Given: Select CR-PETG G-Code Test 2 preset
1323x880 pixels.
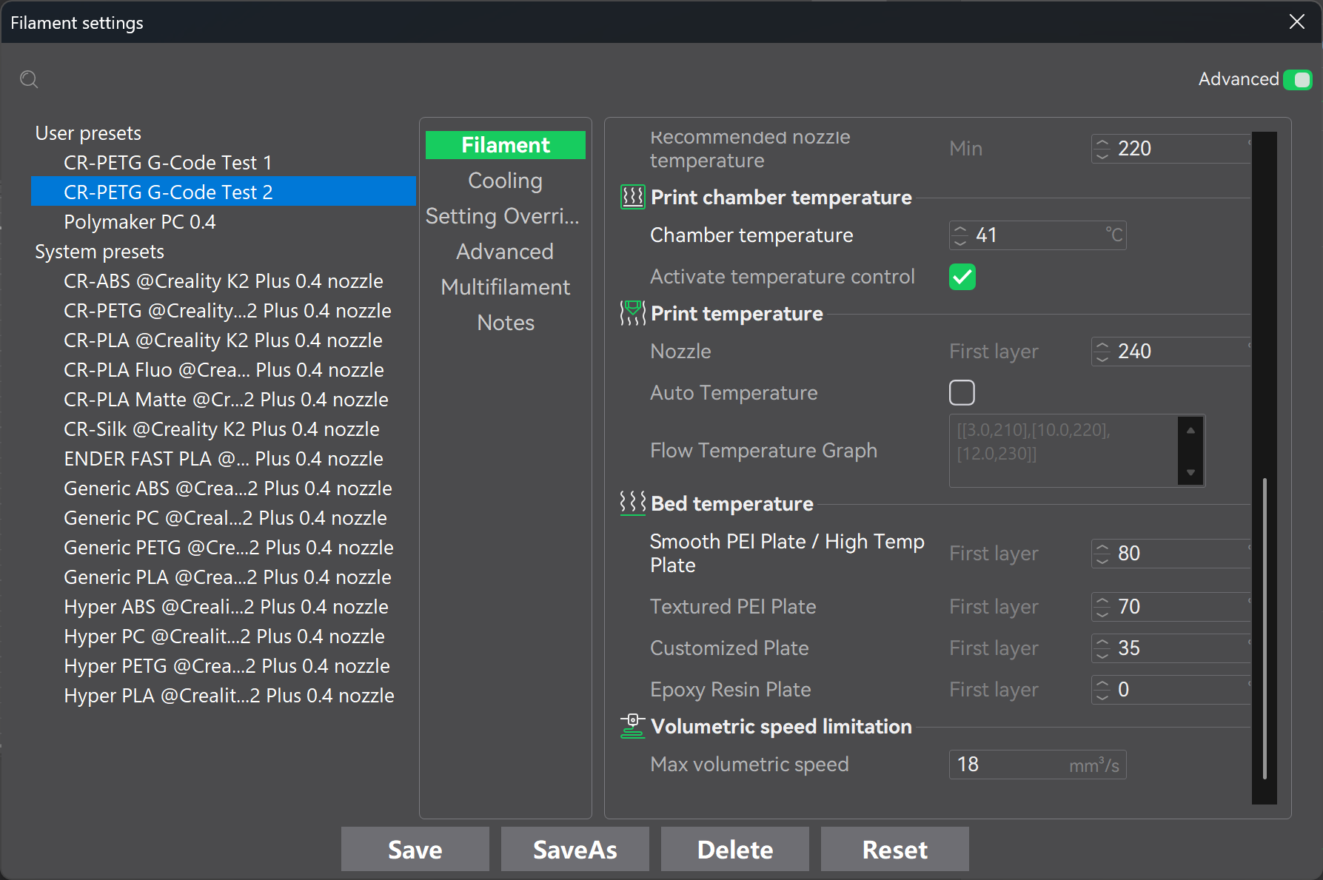Looking at the screenshot, I should coord(224,192).
